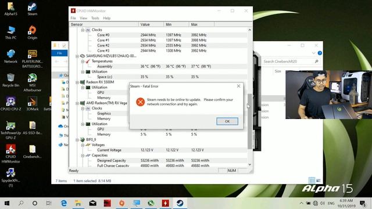Open the View menu in HWMonitor
Viewport: 372px width, 209px height.
pyautogui.click(x=83, y=18)
